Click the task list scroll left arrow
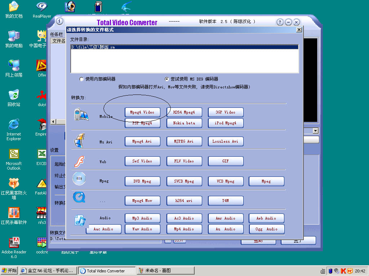 (x=53, y=121)
